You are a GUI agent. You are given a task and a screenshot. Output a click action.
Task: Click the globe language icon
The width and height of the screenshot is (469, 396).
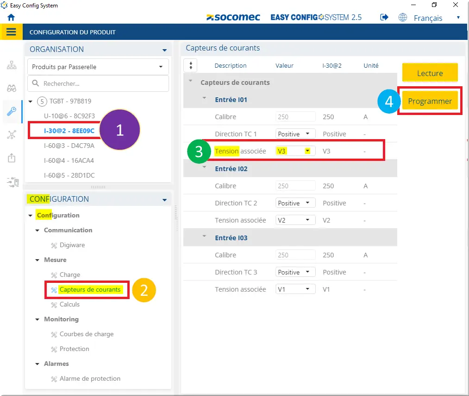pos(403,17)
